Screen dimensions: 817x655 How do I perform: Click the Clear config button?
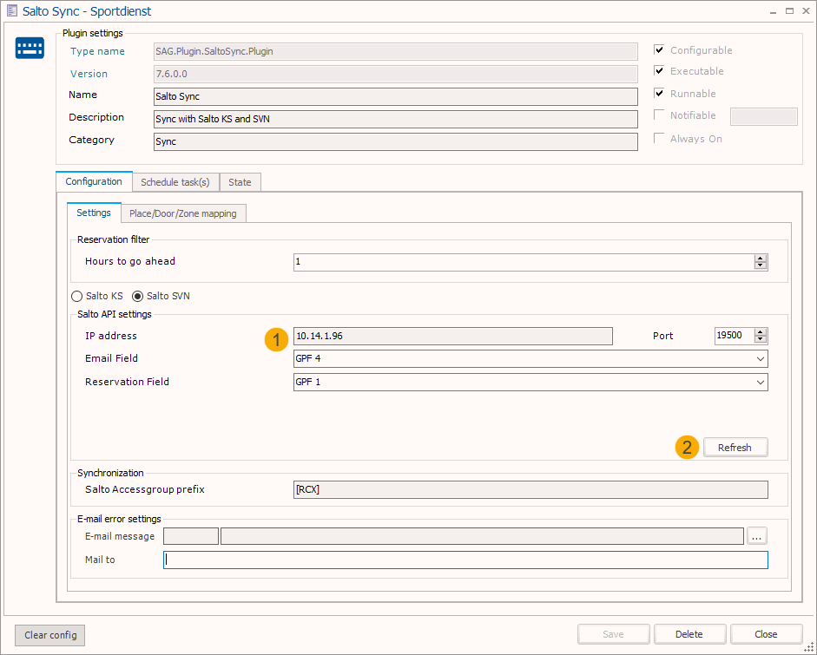[x=50, y=635]
